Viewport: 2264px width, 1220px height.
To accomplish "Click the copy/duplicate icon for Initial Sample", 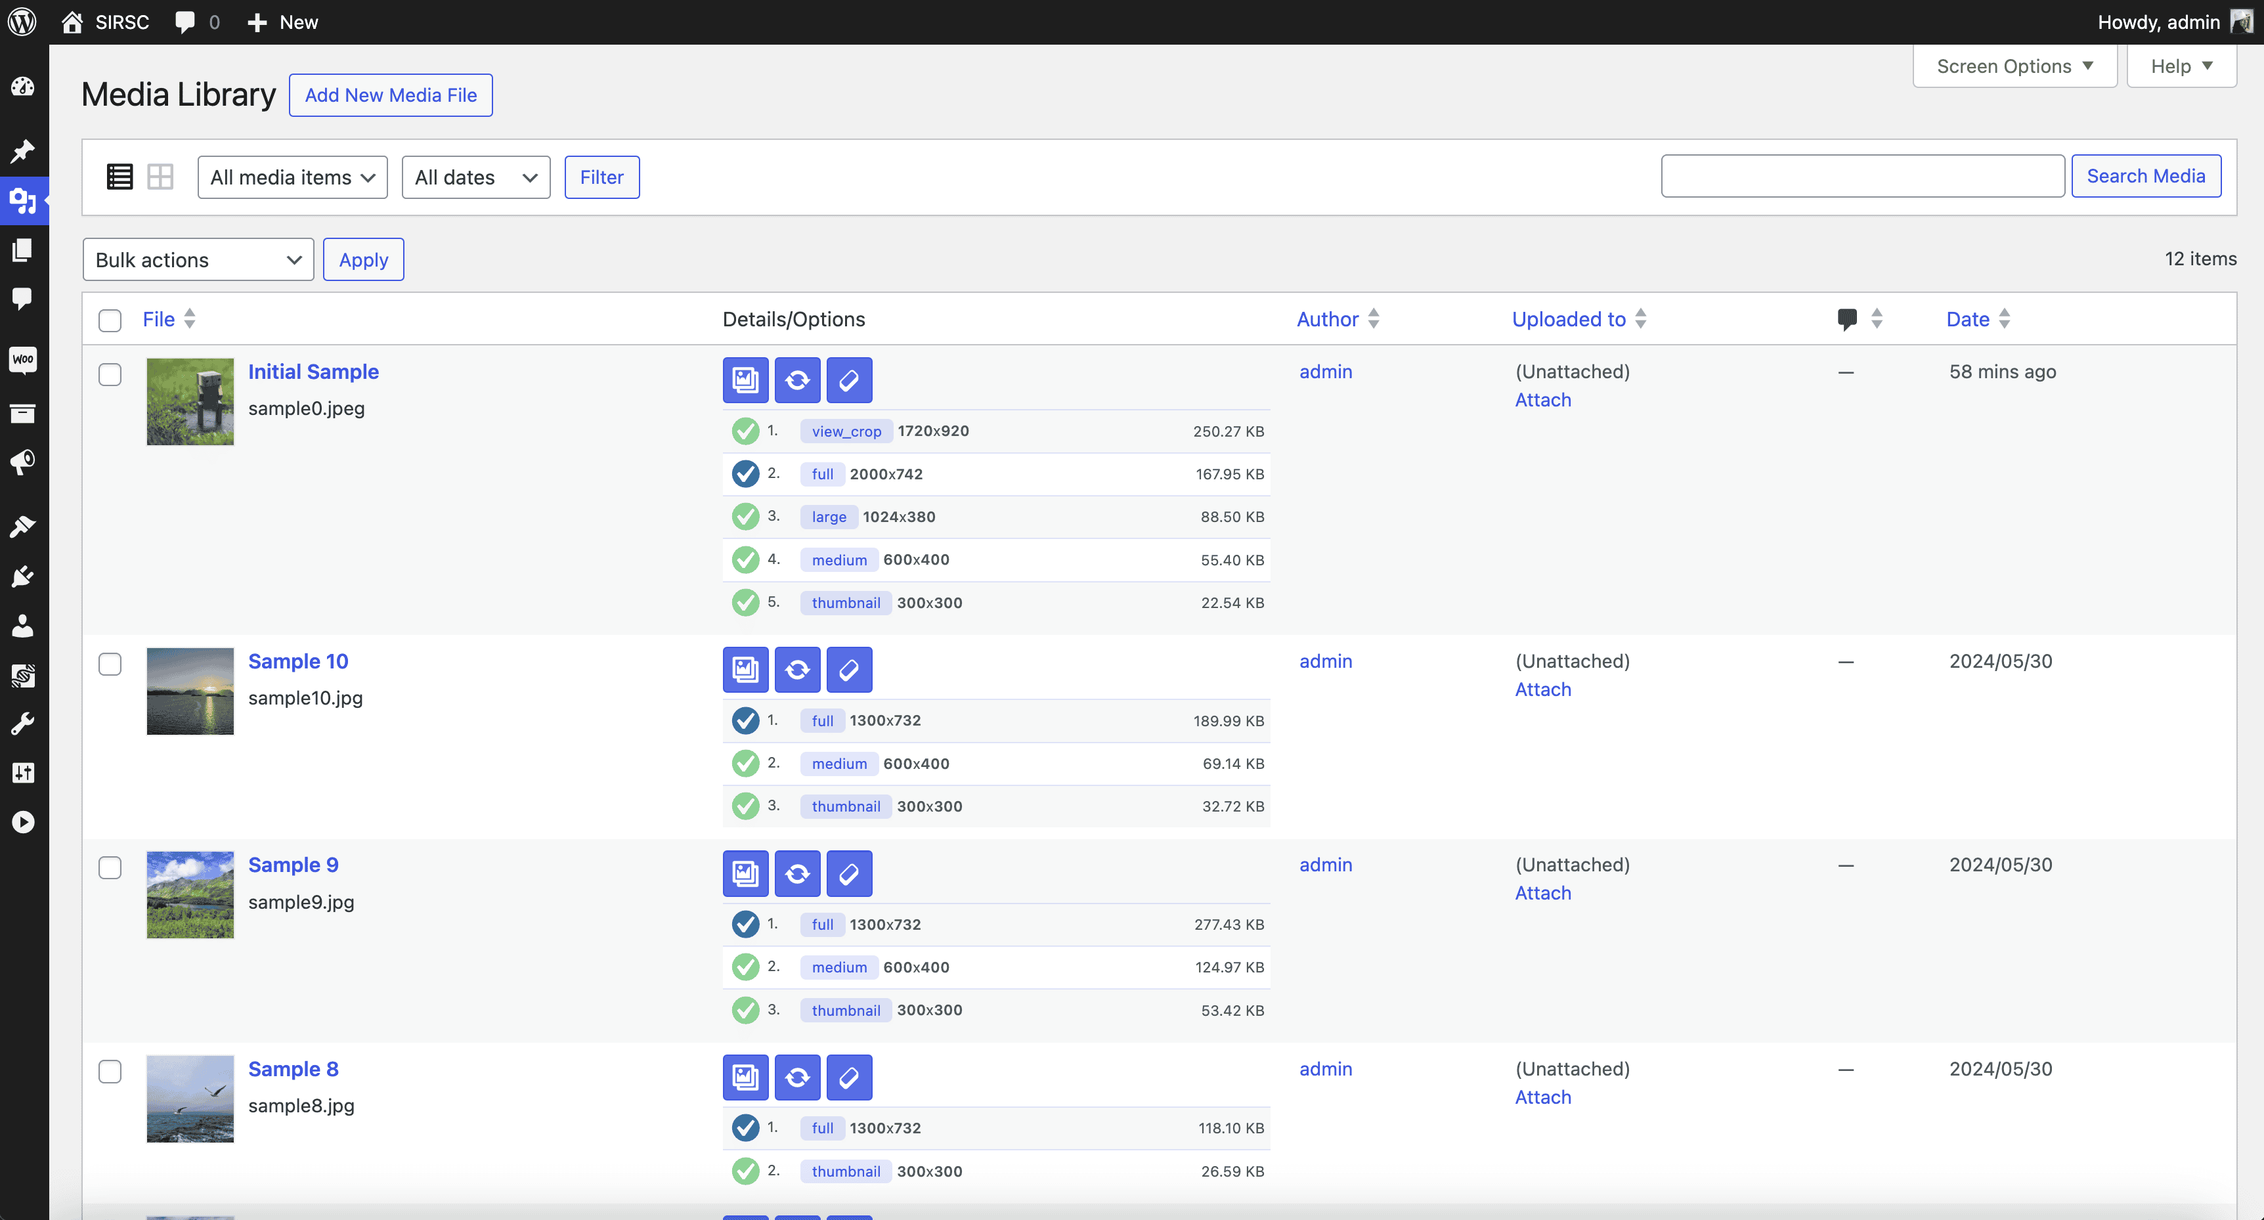I will (x=745, y=380).
